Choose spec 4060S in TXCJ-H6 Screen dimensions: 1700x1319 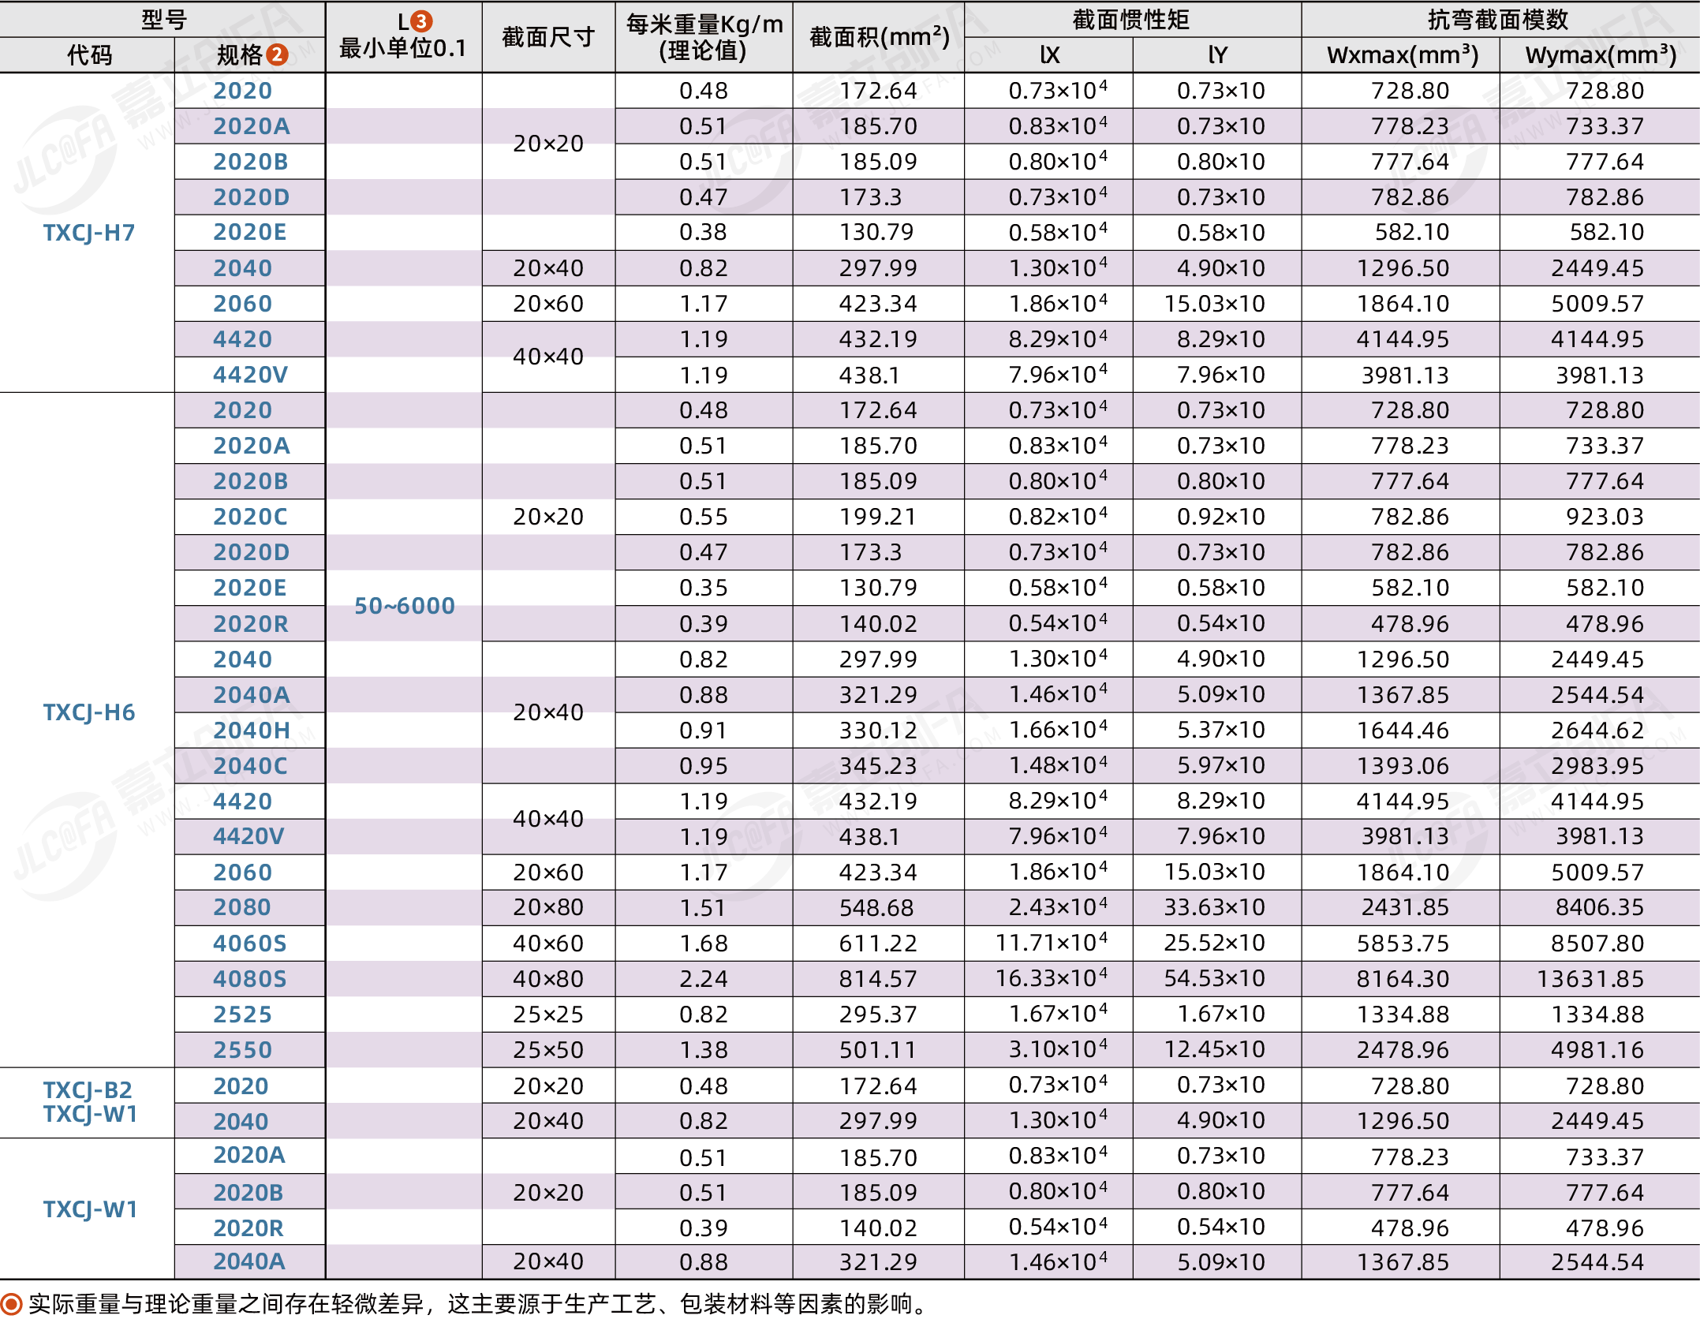click(249, 943)
